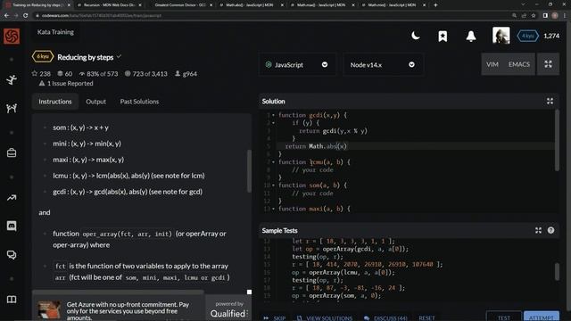Switch to the Past Solutions tab

(x=139, y=102)
